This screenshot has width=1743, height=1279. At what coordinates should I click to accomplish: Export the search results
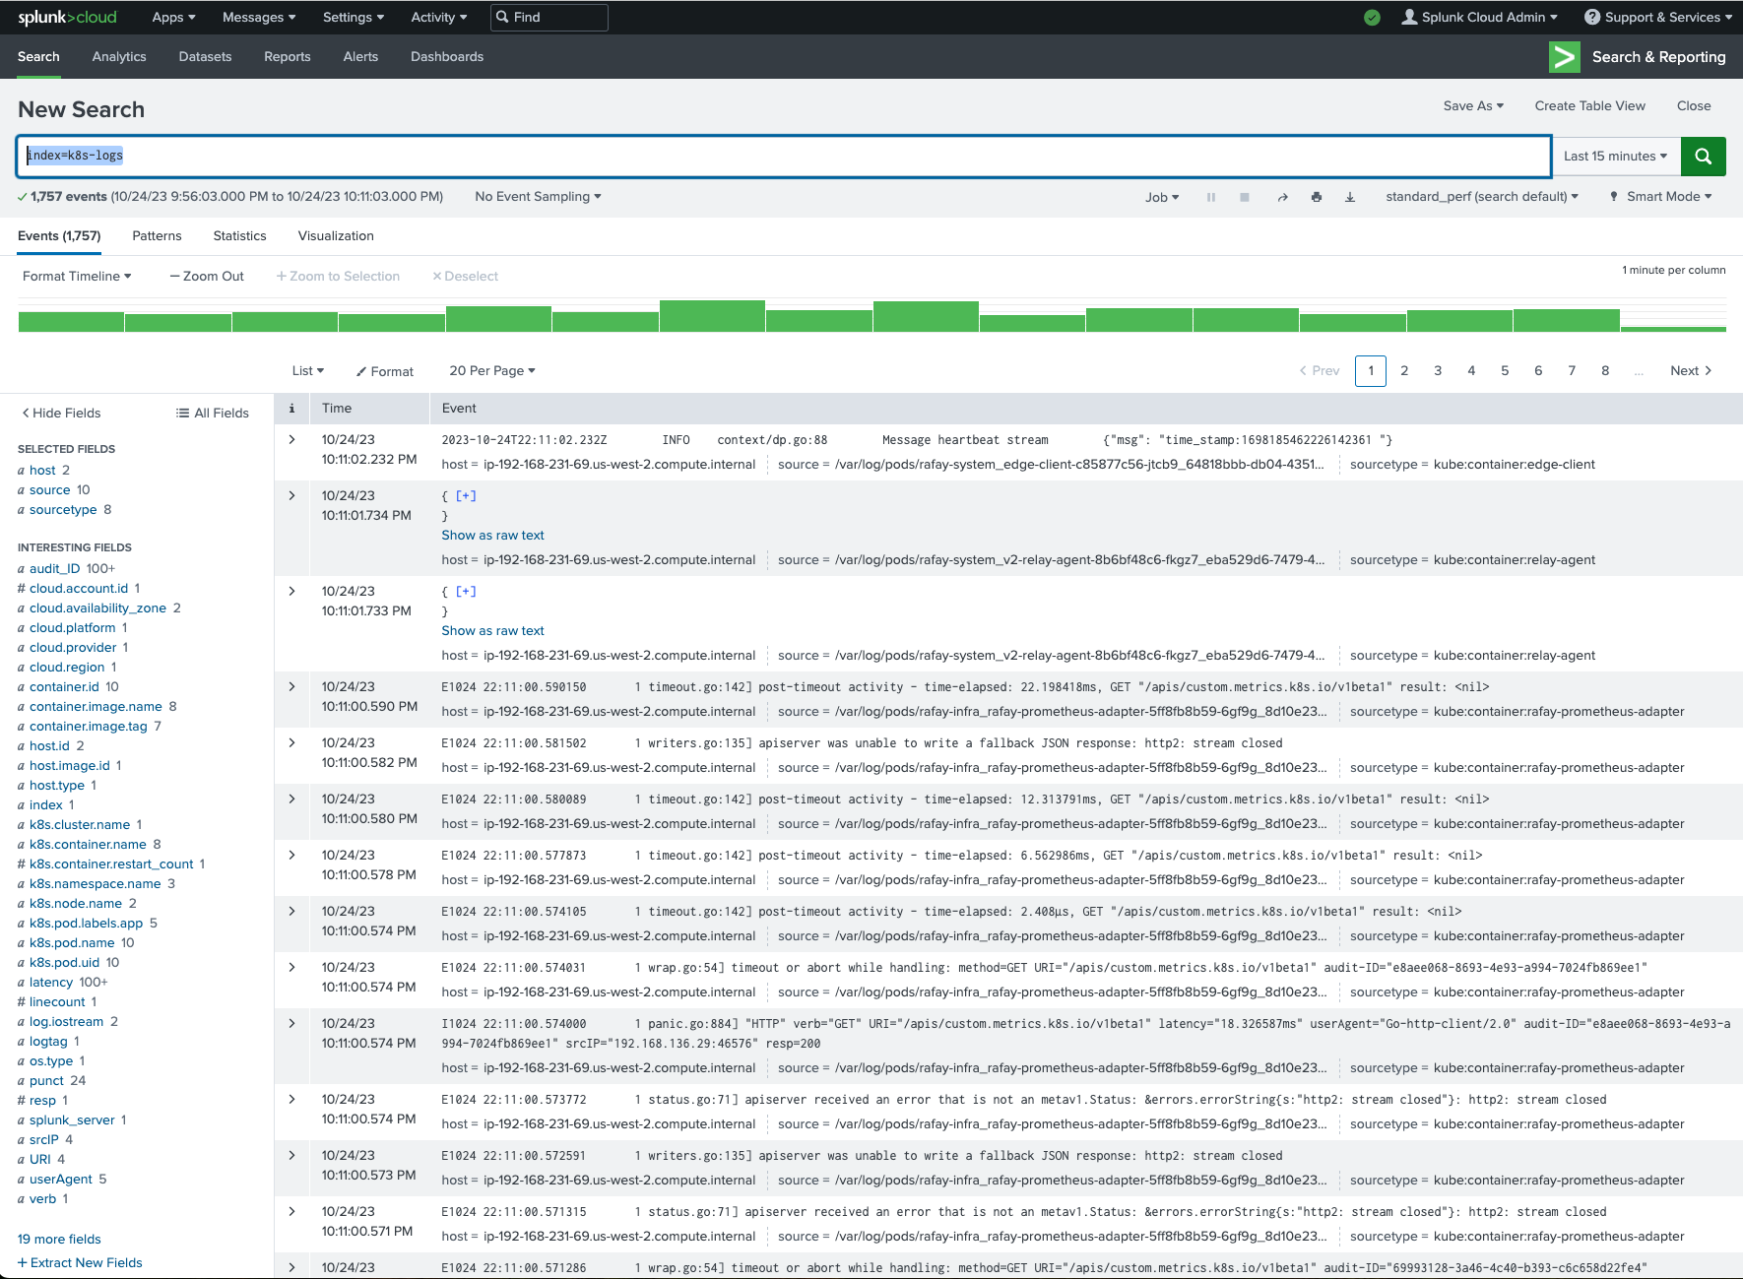[x=1350, y=197]
